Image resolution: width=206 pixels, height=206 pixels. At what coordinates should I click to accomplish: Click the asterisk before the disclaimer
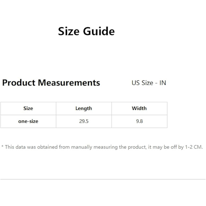2,146
